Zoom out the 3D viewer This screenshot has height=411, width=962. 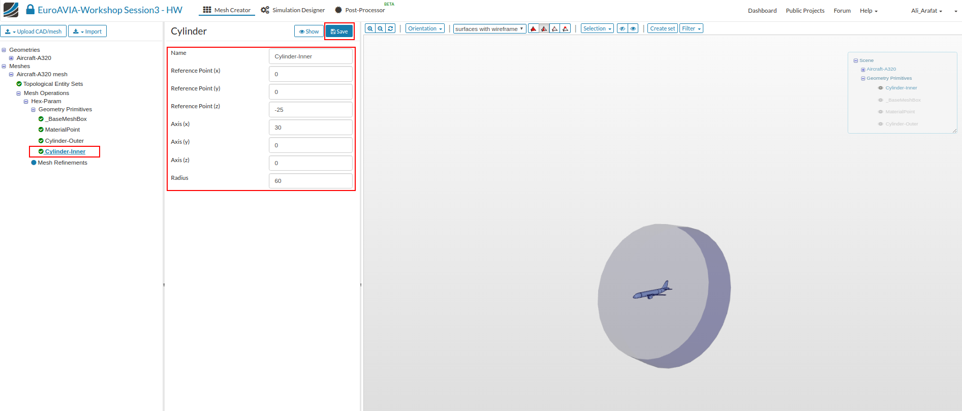tap(380, 28)
